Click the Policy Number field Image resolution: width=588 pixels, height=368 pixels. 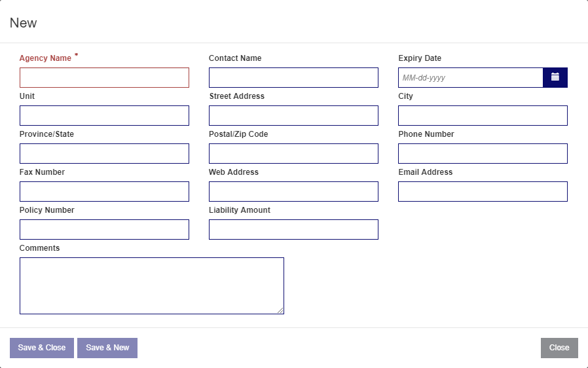104,230
